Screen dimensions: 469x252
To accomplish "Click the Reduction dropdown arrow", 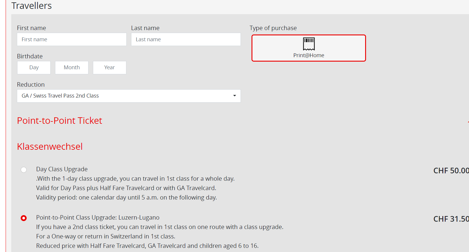I will click(235, 96).
